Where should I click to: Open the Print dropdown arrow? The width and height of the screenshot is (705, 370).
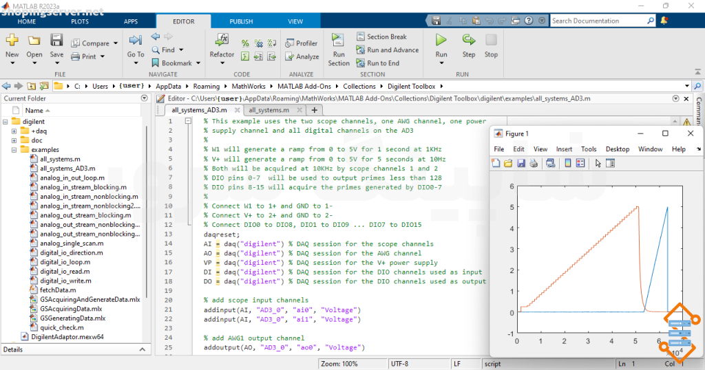coord(103,56)
